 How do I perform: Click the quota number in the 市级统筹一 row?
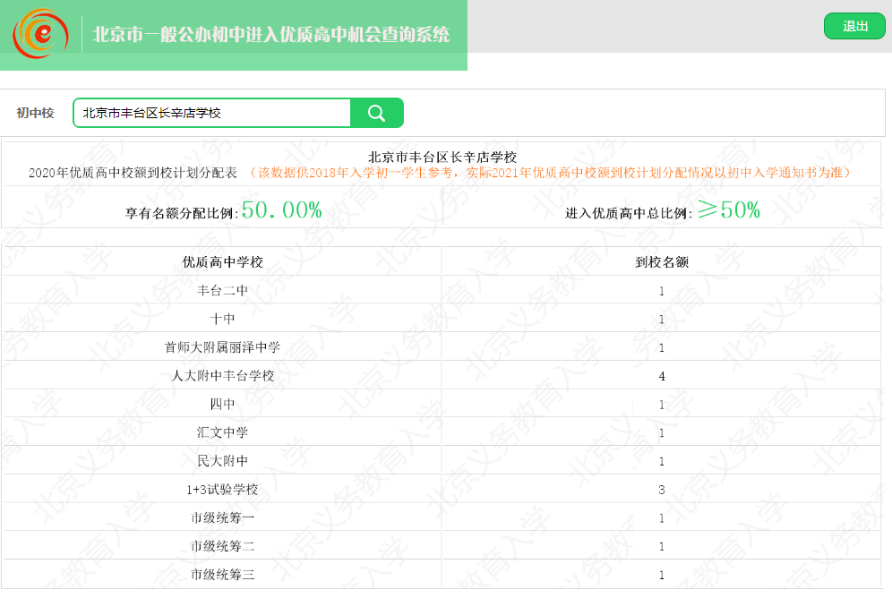pyautogui.click(x=662, y=518)
